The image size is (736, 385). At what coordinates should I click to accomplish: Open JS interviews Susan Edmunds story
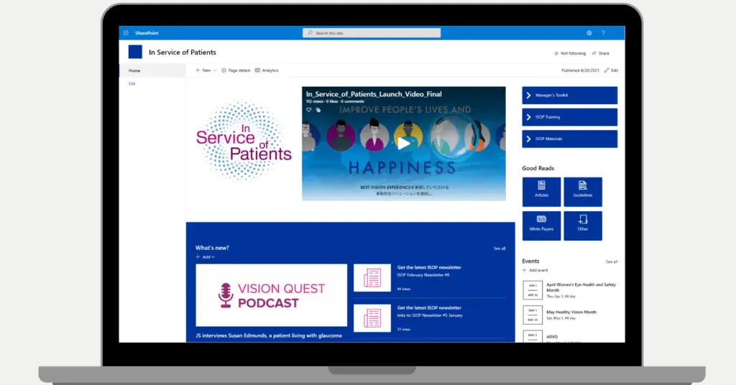(269, 335)
